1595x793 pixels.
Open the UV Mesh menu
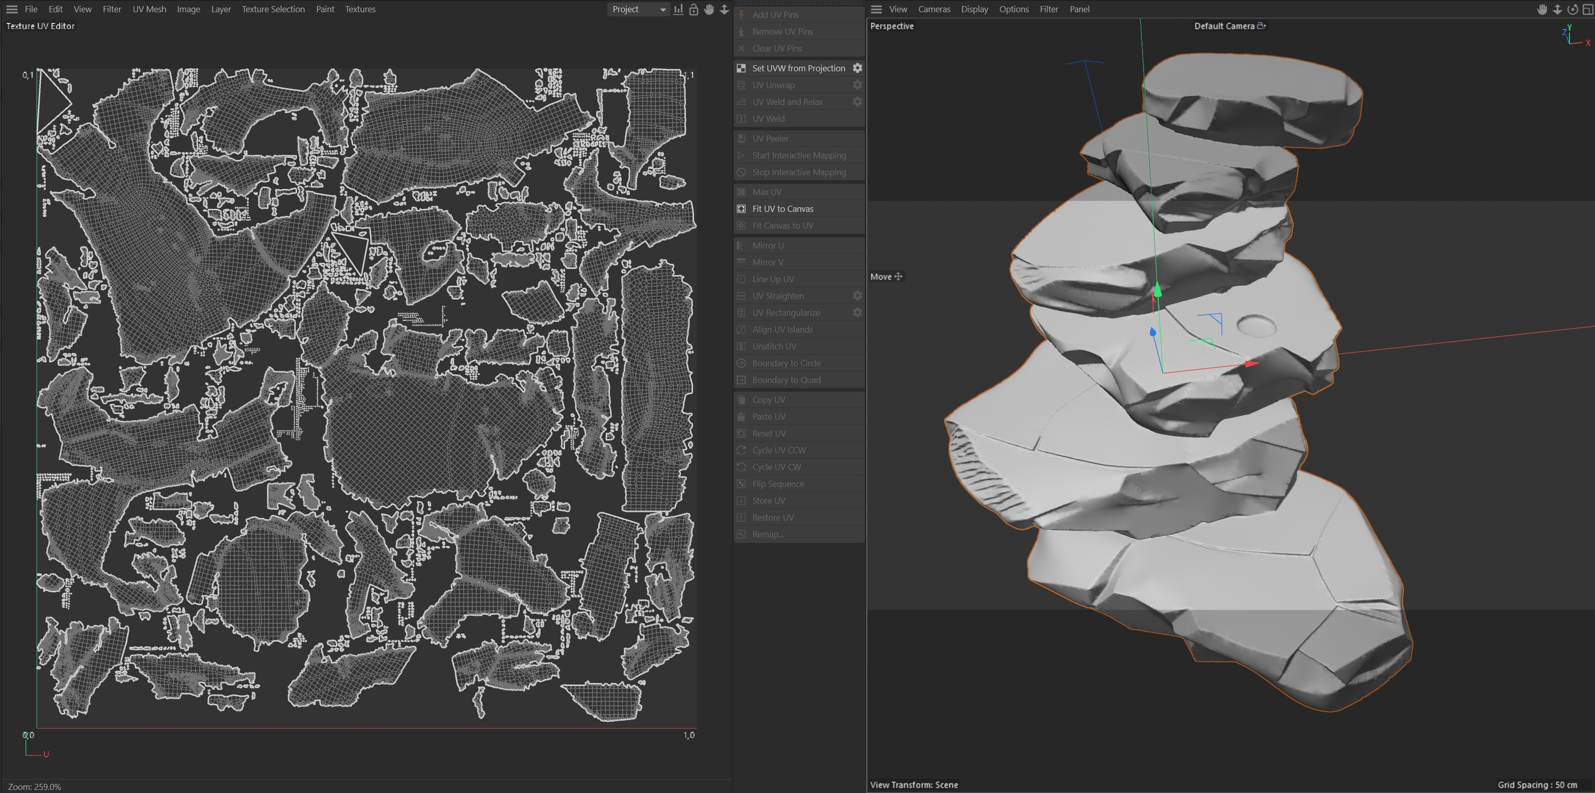[149, 9]
